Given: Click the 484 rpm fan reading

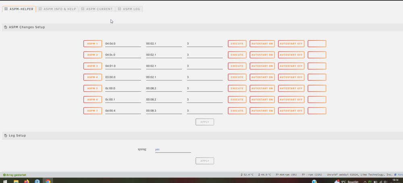Looking at the screenshot, I should pyautogui.click(x=286, y=175).
